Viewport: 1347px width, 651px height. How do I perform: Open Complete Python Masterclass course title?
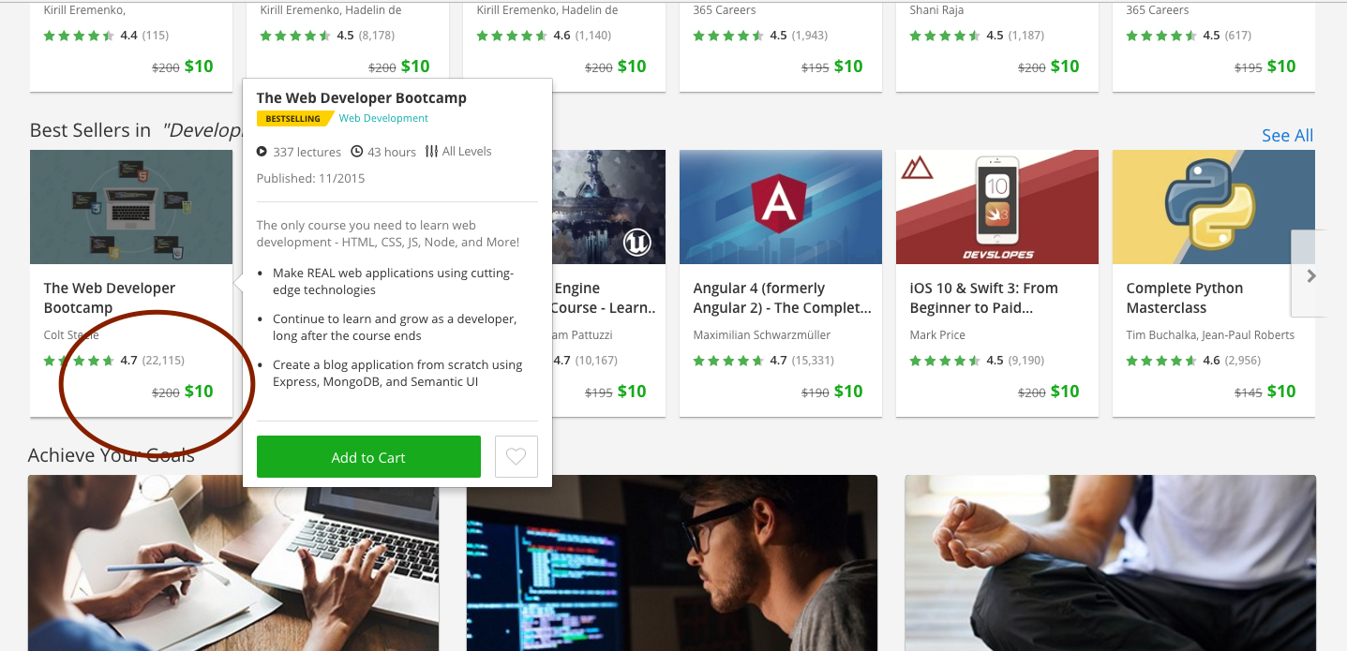click(x=1185, y=298)
